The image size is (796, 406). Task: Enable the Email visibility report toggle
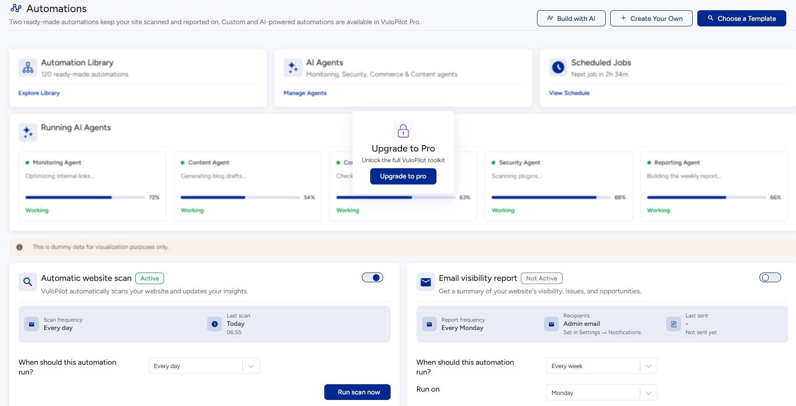pyautogui.click(x=770, y=278)
